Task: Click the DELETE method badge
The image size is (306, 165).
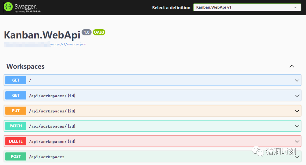Action: (x=16, y=141)
